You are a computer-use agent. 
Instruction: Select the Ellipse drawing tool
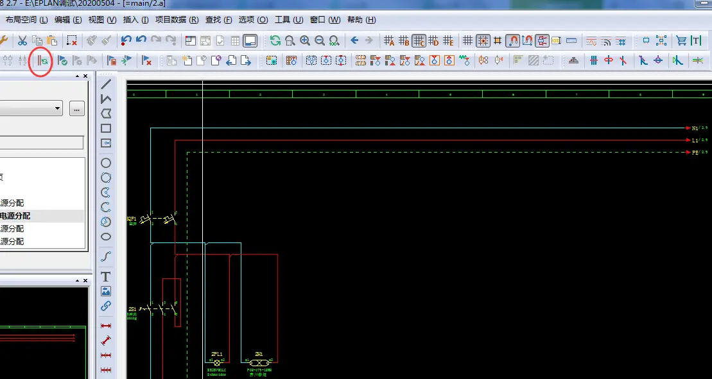[x=106, y=237]
